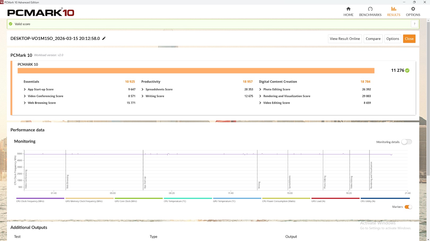The width and height of the screenshot is (430, 241).
Task: Expand Rendering and Visualization Score
Action: tap(260, 96)
